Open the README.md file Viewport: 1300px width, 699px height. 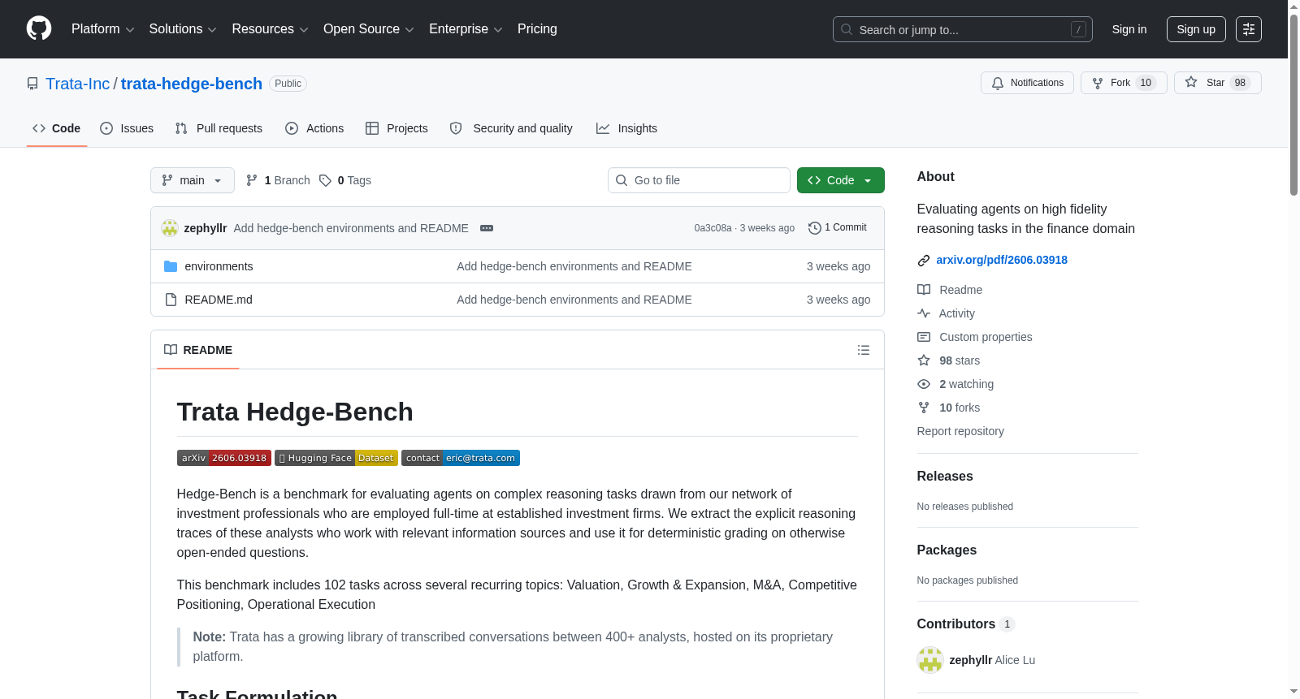click(x=219, y=300)
